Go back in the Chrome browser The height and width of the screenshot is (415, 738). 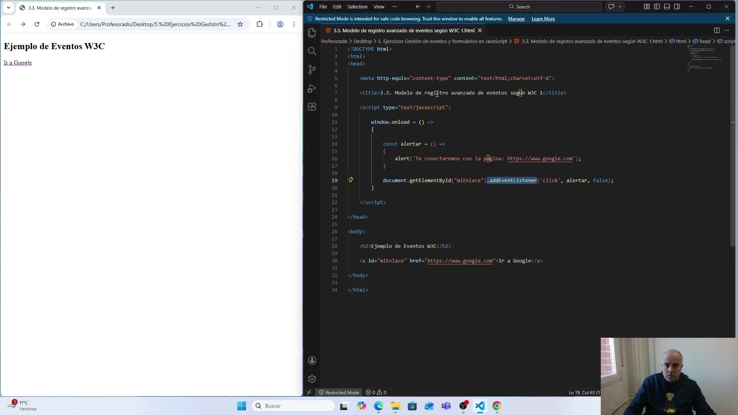point(9,24)
